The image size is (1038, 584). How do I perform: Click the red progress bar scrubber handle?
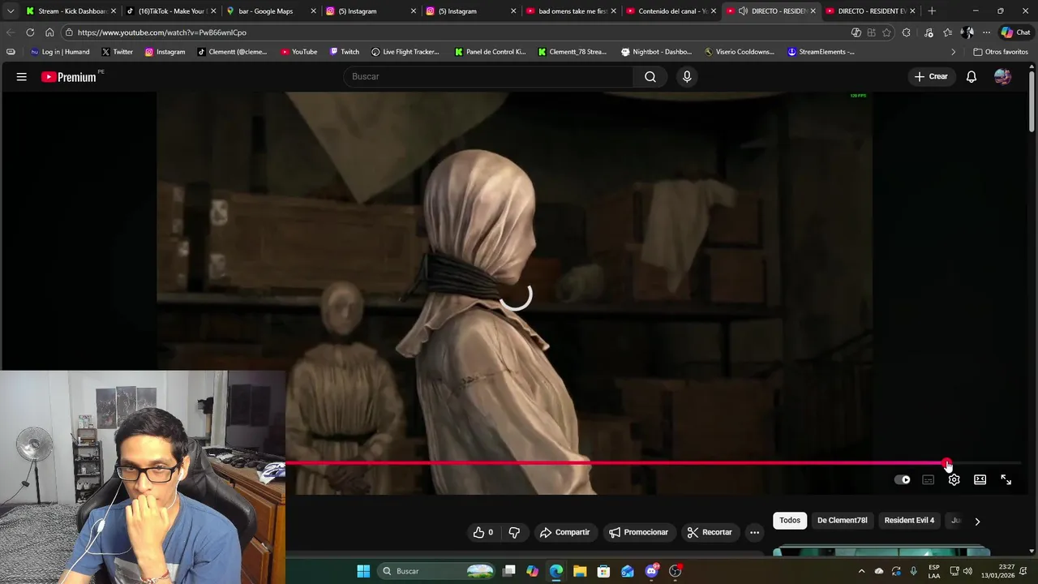click(947, 464)
